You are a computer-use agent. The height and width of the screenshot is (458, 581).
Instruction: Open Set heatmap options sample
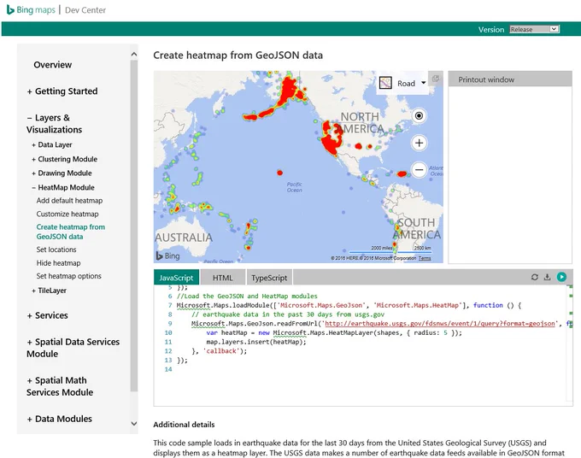pyautogui.click(x=68, y=276)
